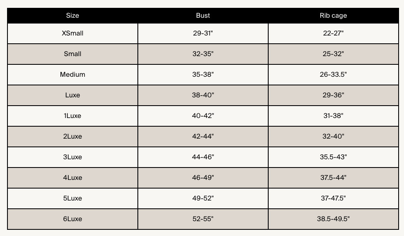The width and height of the screenshot is (404, 236).
Task: Click the 52-55" bust value
Action: point(203,219)
